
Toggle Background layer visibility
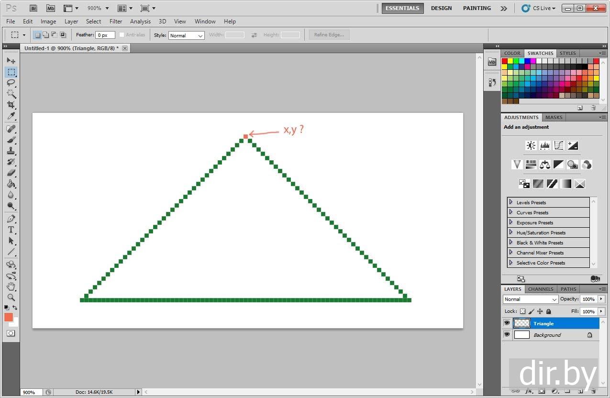coord(507,335)
